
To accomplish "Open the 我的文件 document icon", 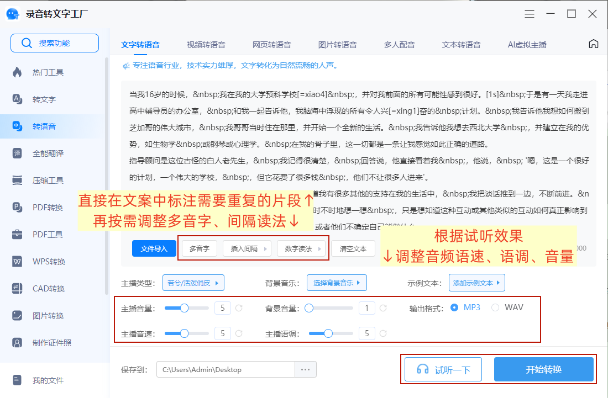I will 17,380.
